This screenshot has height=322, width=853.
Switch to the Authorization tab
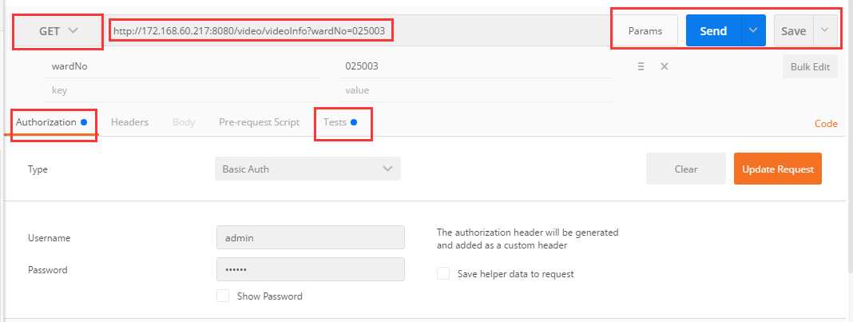[x=46, y=122]
